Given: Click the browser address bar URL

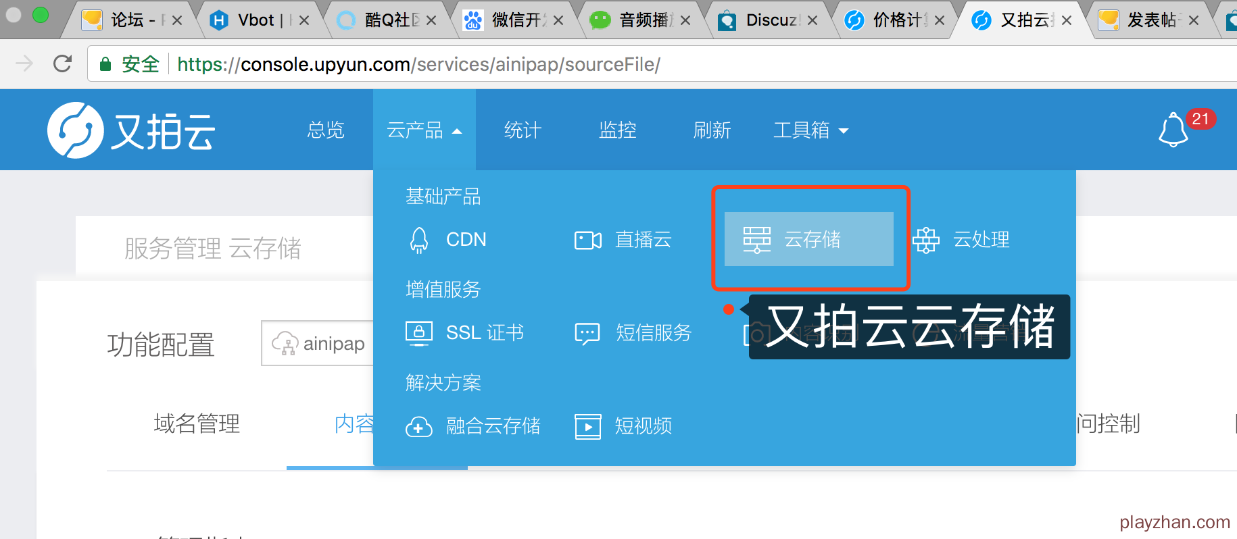Looking at the screenshot, I should [418, 65].
